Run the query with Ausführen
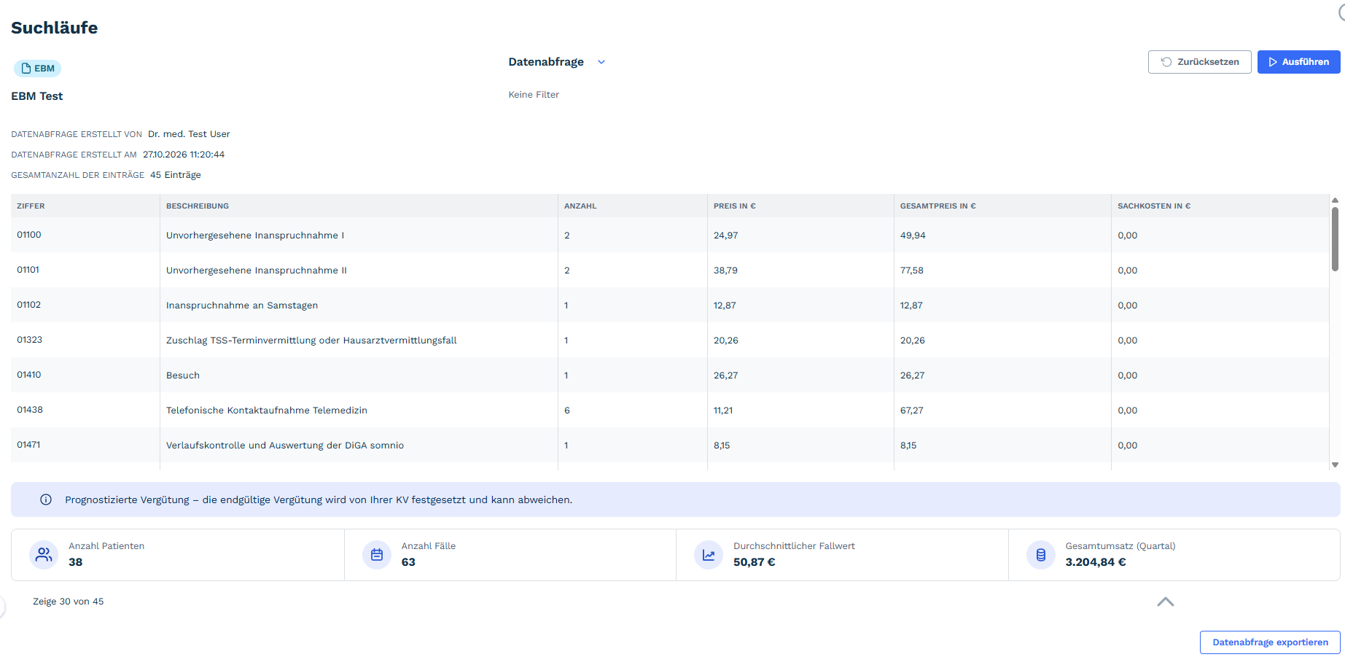The height and width of the screenshot is (657, 1345). [x=1298, y=62]
